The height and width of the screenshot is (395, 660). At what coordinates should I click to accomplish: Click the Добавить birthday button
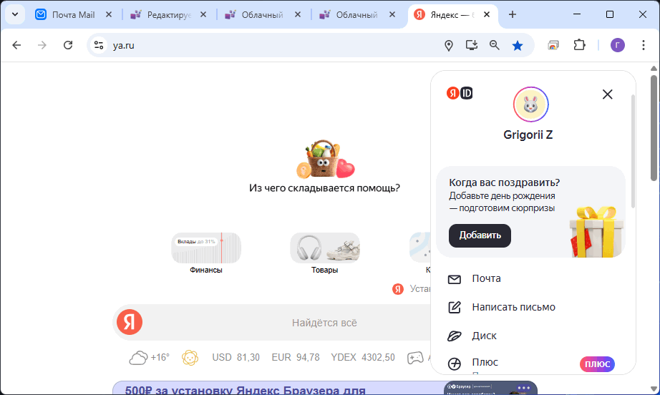pos(480,235)
